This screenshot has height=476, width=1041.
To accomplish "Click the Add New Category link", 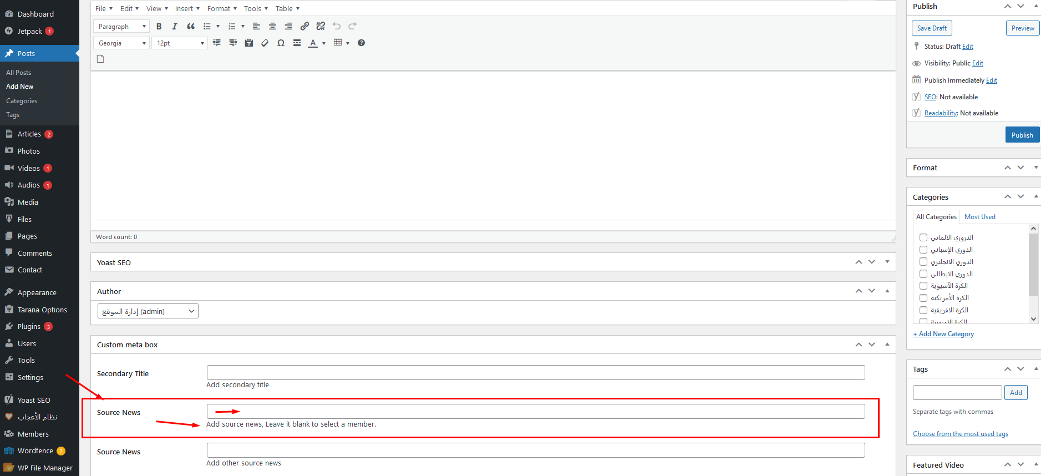I will (943, 334).
